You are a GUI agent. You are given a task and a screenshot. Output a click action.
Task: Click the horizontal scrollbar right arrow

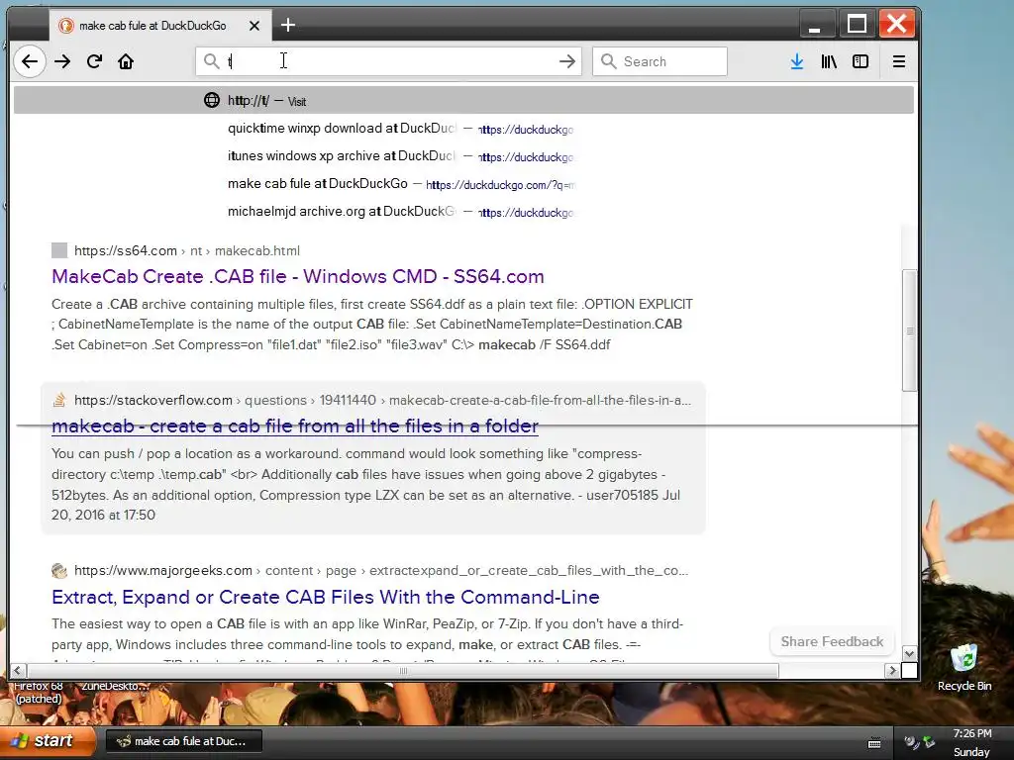[x=892, y=671]
